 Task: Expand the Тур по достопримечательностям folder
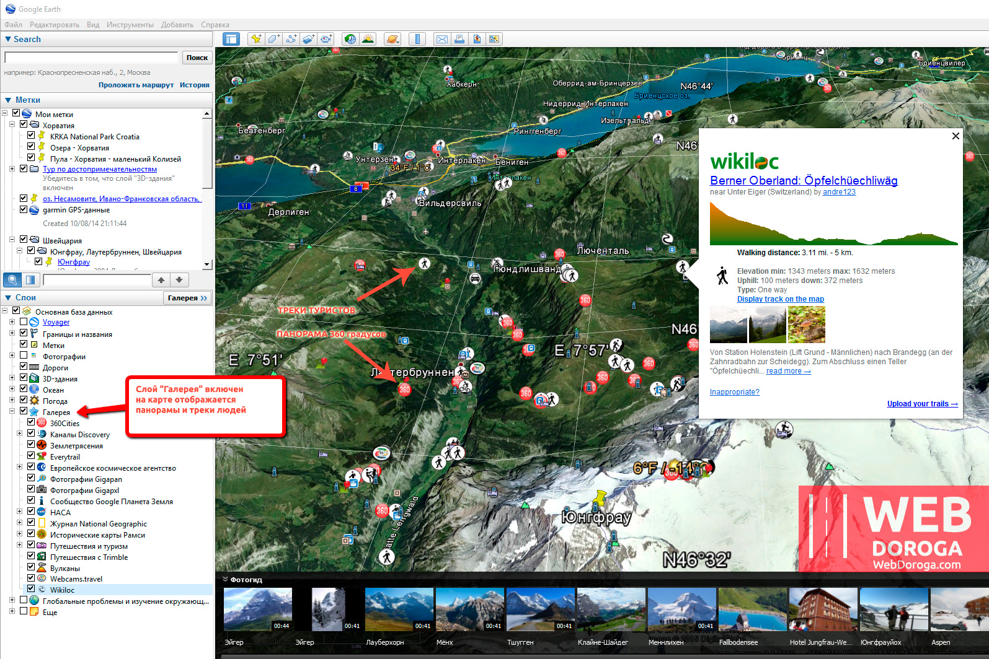click(x=12, y=168)
